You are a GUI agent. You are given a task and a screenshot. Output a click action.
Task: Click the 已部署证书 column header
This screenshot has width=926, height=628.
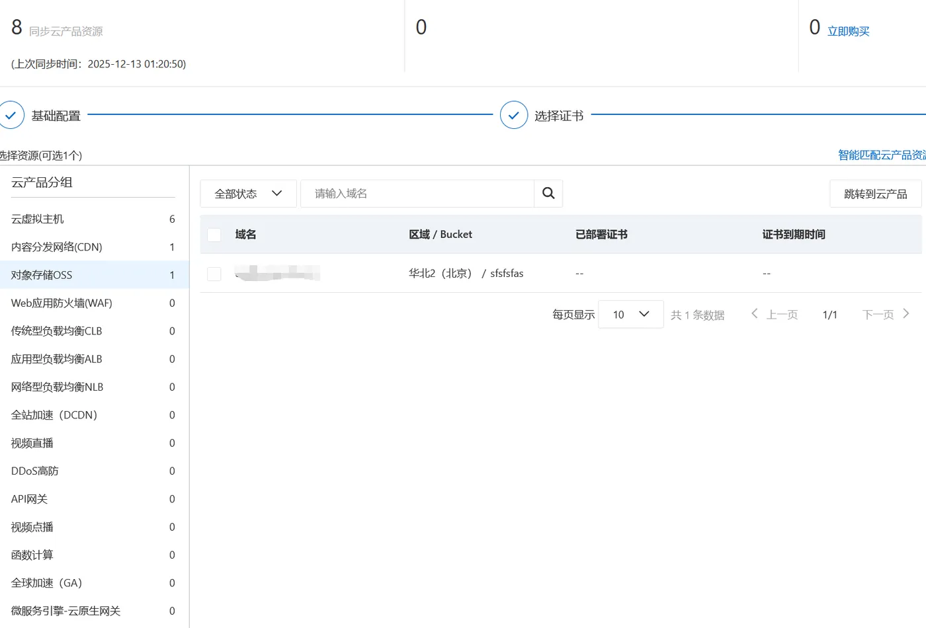click(x=601, y=235)
